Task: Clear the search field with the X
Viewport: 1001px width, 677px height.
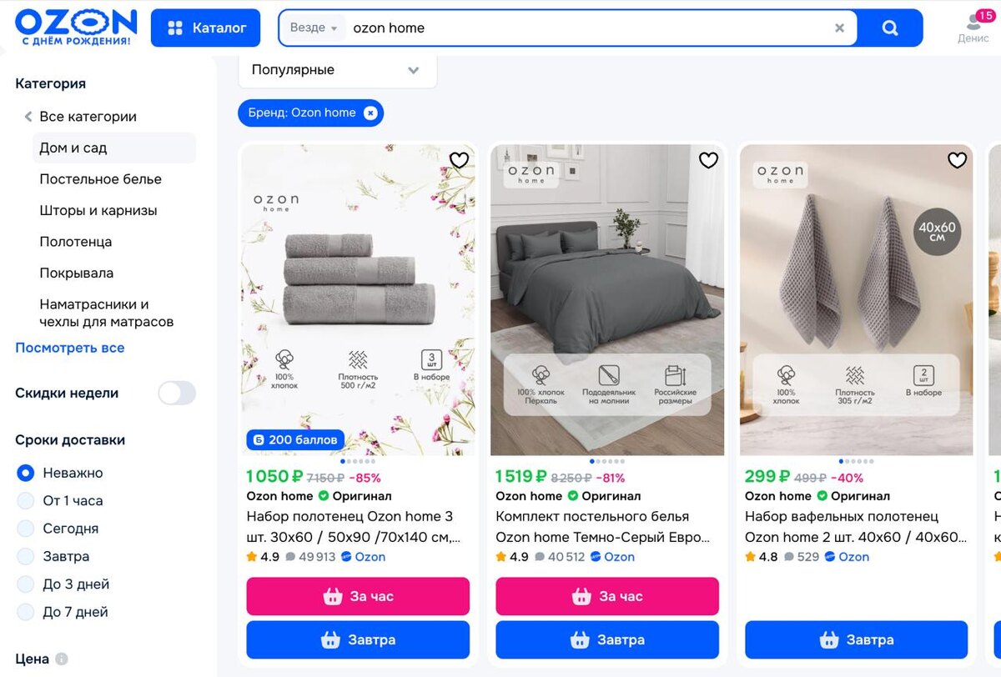Action: click(x=839, y=28)
